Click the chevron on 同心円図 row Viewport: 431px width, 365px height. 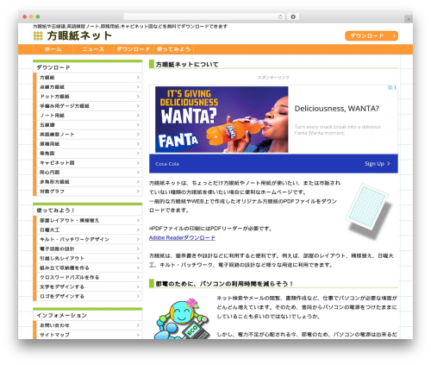point(138,173)
